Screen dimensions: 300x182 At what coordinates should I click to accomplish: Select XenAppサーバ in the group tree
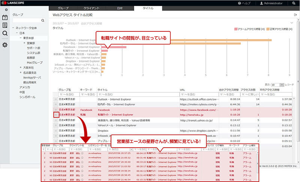point(32,78)
